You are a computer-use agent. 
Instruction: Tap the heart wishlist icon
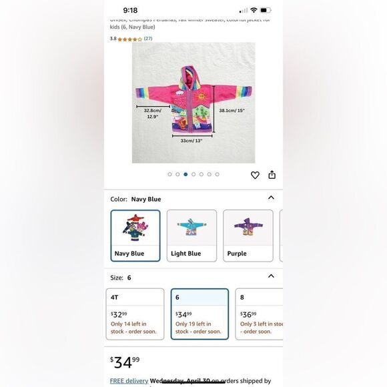pyautogui.click(x=255, y=175)
